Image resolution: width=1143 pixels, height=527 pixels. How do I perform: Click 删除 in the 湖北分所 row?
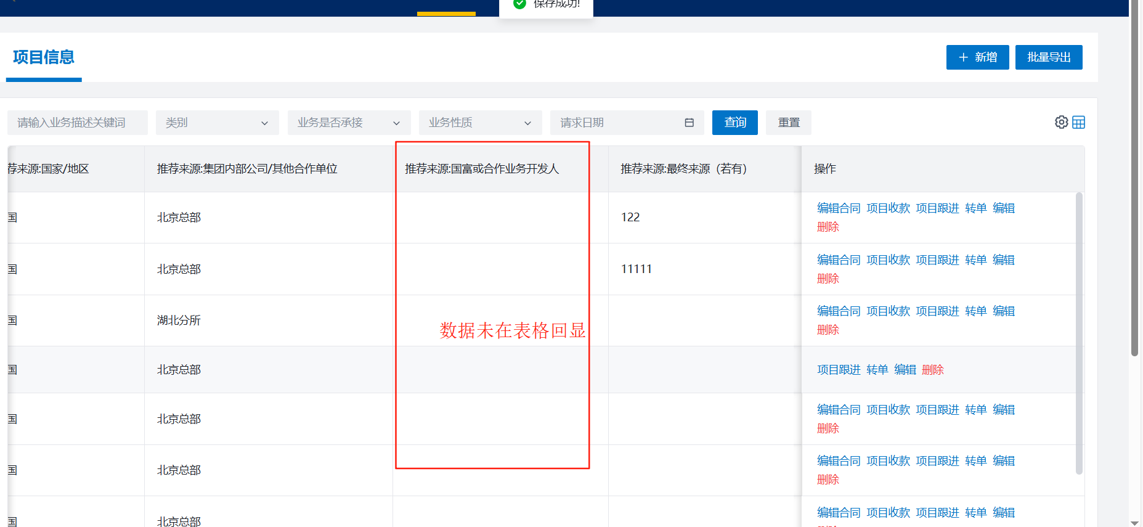(x=828, y=330)
